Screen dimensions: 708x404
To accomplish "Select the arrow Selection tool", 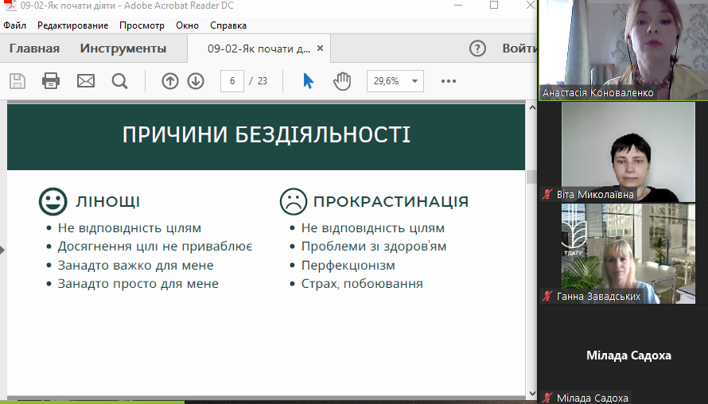I will [x=309, y=80].
